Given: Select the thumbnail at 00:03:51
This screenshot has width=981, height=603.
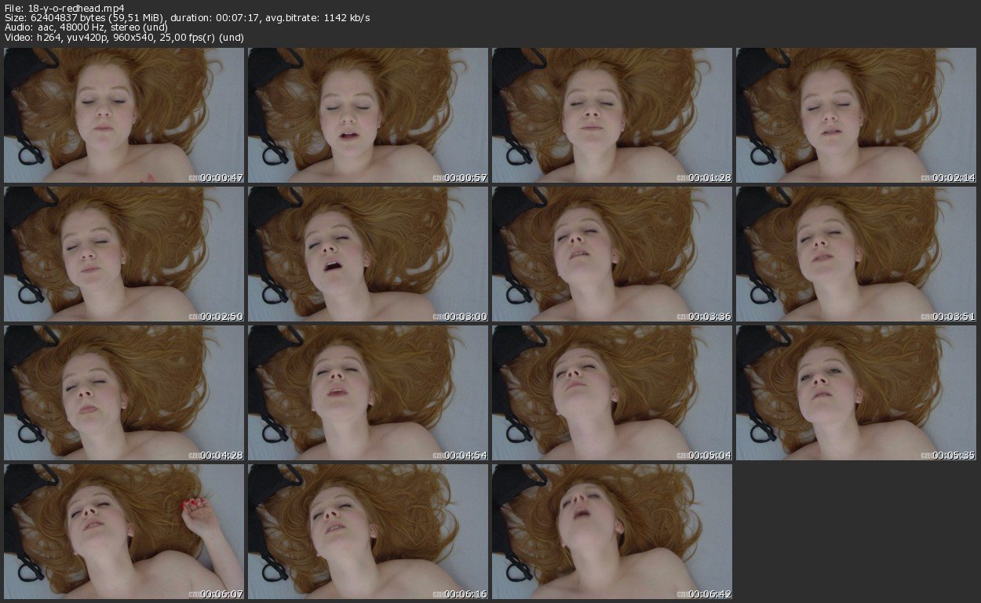Looking at the screenshot, I should 855,254.
